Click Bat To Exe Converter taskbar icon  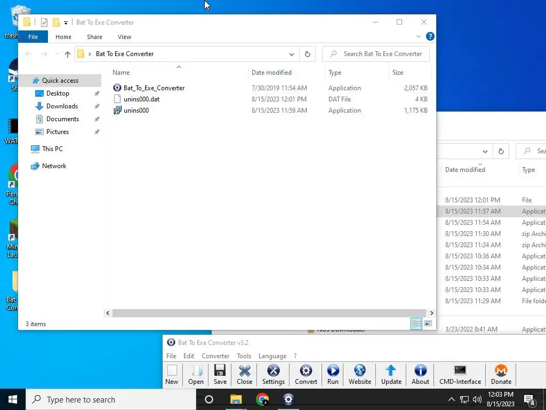pyautogui.click(x=288, y=399)
